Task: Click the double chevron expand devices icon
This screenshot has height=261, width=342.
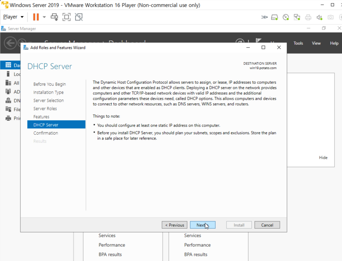Action: [x=264, y=17]
